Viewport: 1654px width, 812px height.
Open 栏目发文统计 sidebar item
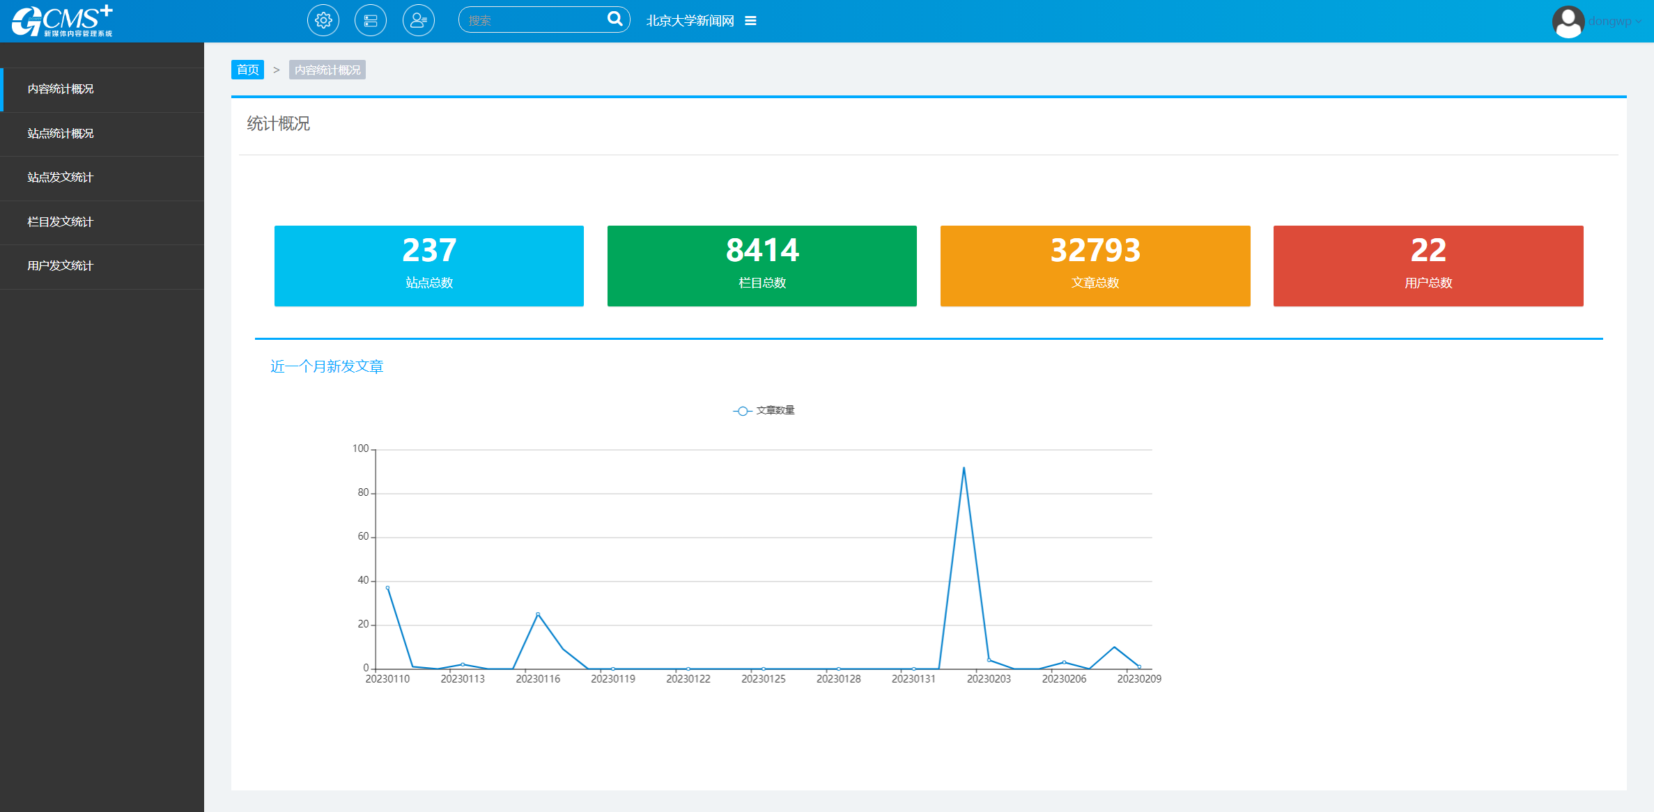(x=61, y=222)
